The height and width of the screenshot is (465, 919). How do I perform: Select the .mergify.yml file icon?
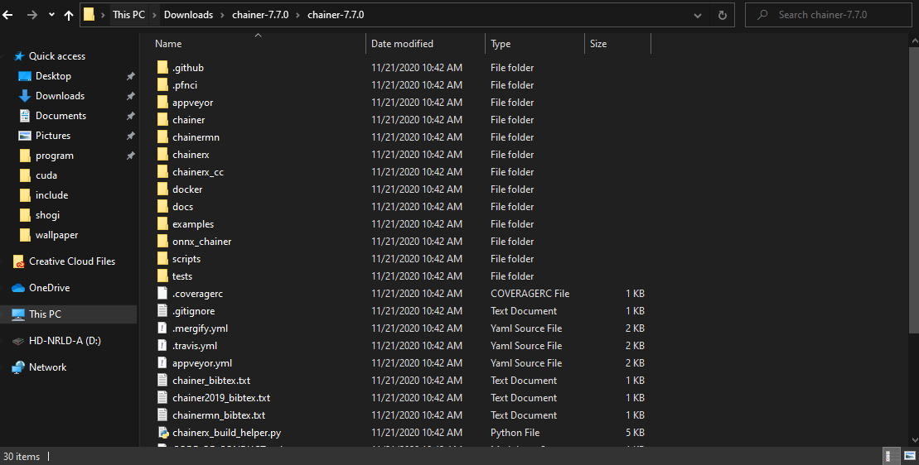162,328
